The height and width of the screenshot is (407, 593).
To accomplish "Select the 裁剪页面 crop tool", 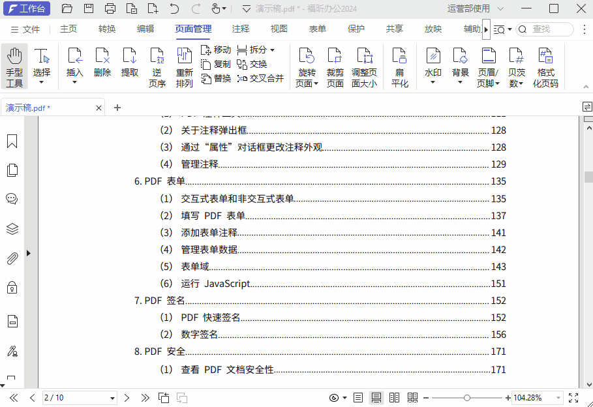I will tap(334, 63).
